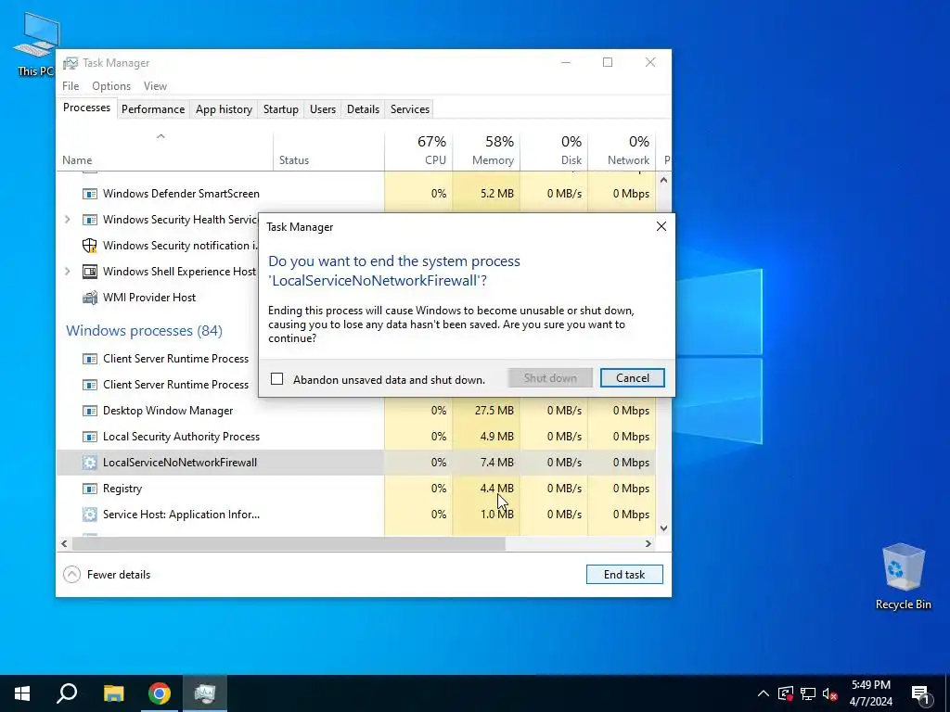Click Service Host: Application Infor... gear icon
The width and height of the screenshot is (950, 712).
point(90,515)
